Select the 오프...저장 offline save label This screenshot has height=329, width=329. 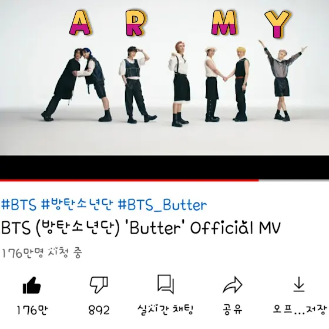[x=300, y=310]
